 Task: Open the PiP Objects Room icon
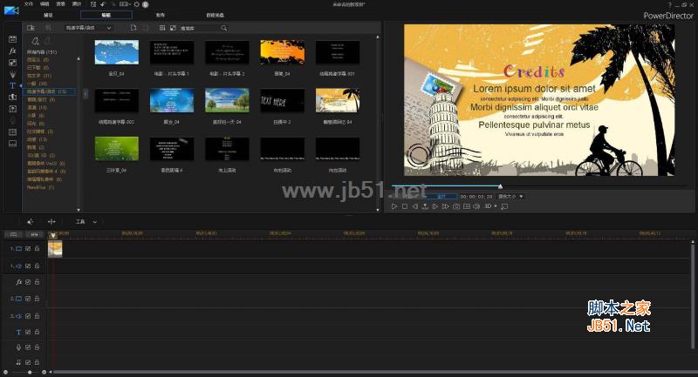pos(12,63)
